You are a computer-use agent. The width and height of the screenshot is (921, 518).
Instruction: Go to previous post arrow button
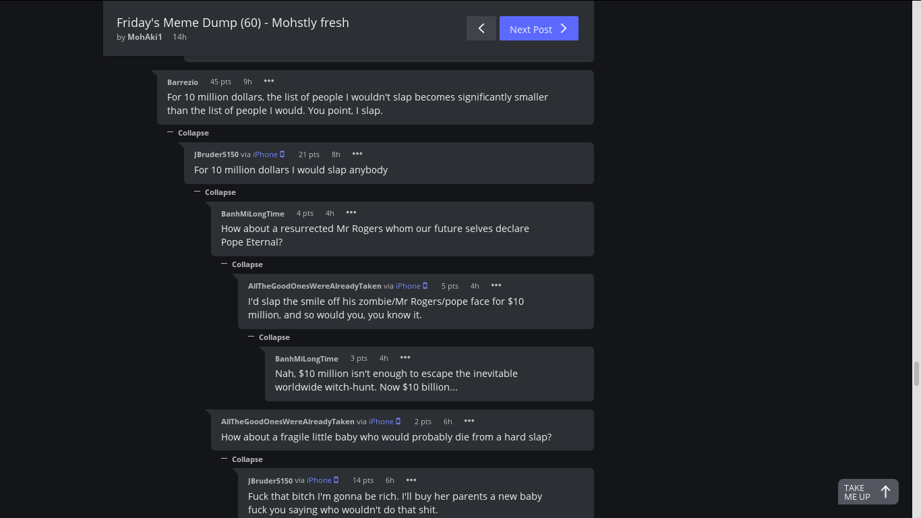(x=481, y=28)
